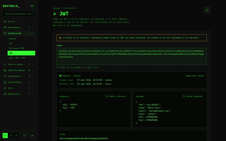Screen dimensions: 226x141
Task: Focus the Buscar herramienta search field
Action: coord(19,14)
